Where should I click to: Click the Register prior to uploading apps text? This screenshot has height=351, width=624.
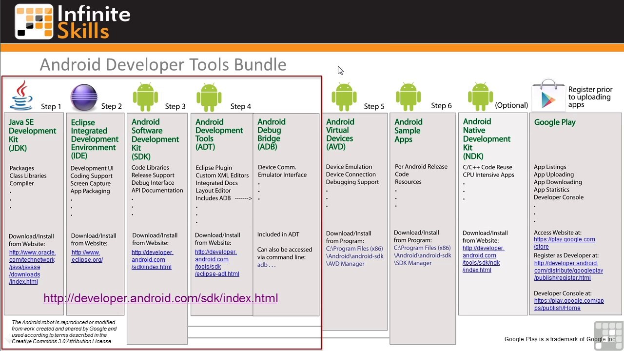590,97
